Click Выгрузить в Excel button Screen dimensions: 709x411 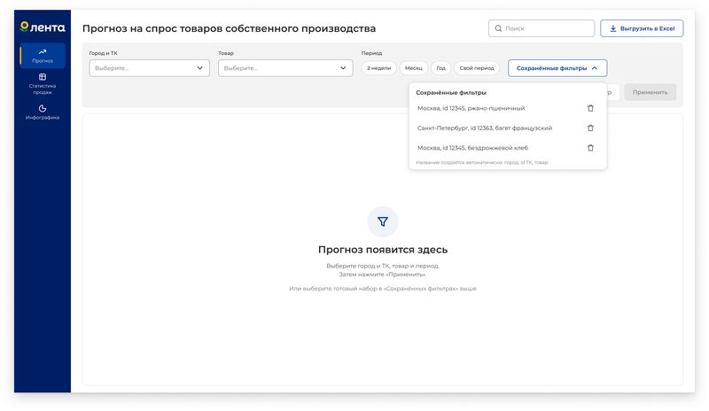[x=642, y=28]
